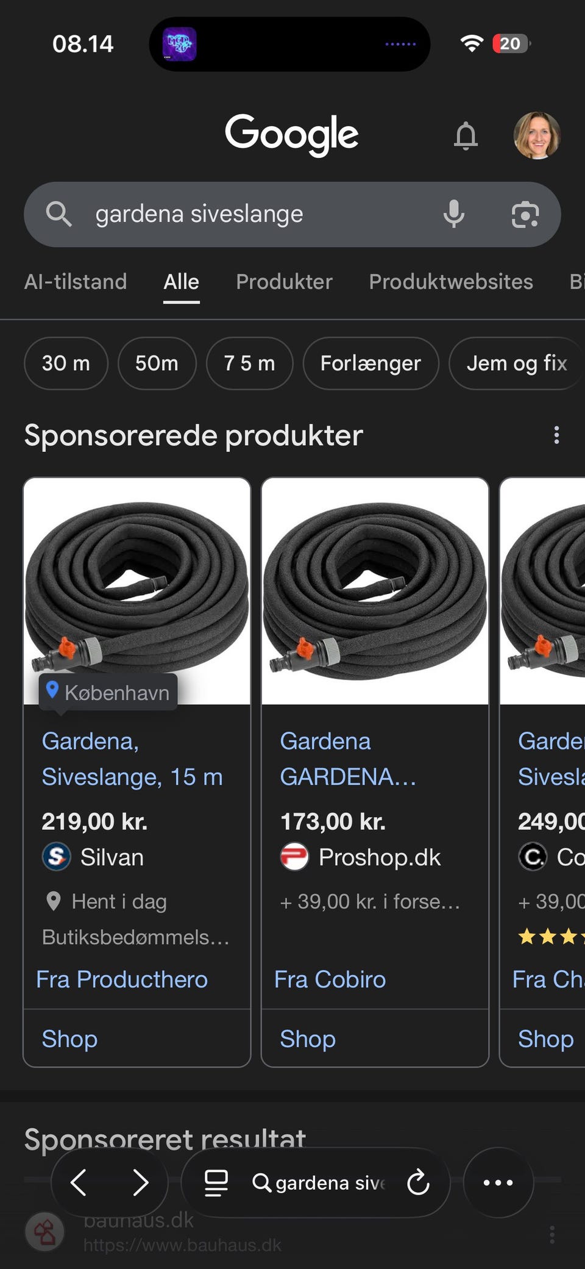Image resolution: width=585 pixels, height=1269 pixels.
Task: Go forward with the browser forward arrow
Action: [141, 1182]
